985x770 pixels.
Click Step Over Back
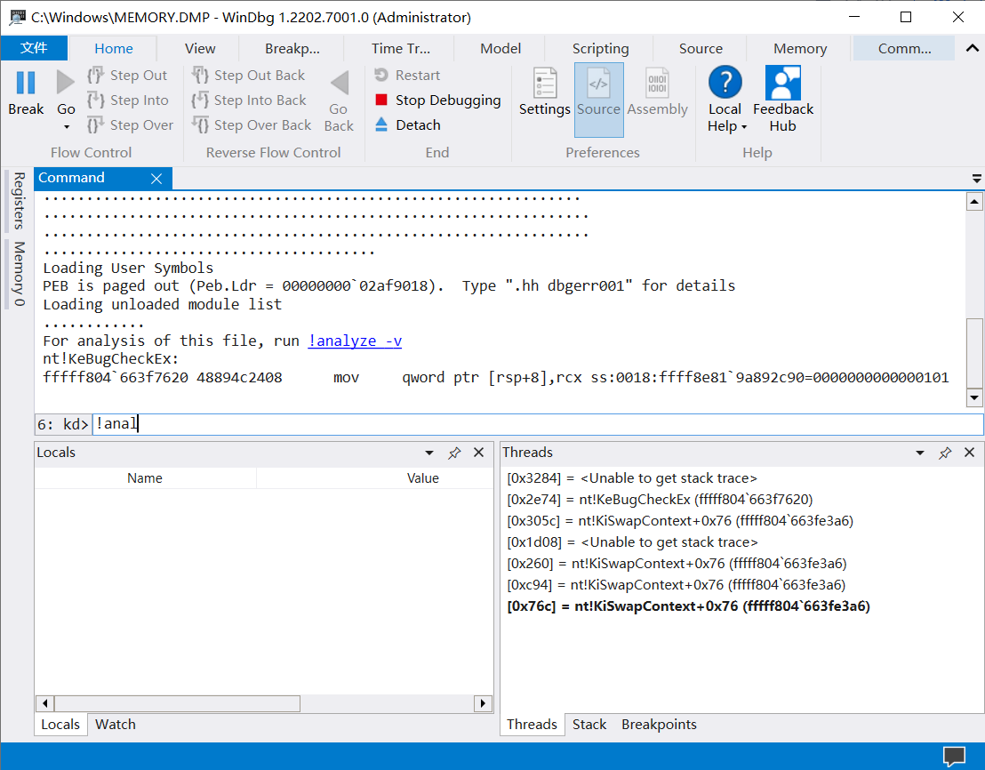click(252, 125)
